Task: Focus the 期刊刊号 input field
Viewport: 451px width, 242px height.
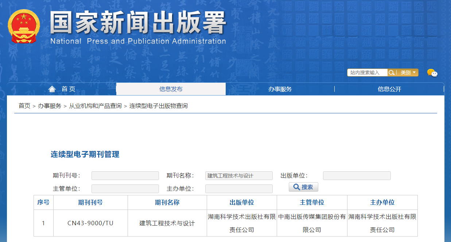Action: (125, 176)
